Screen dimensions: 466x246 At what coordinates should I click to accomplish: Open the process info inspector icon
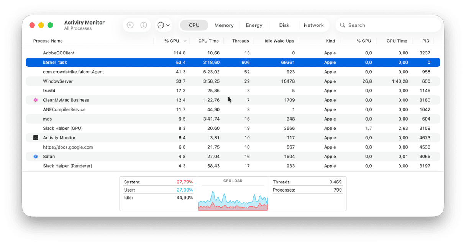144,25
